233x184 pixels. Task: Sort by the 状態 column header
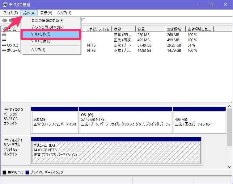[x=124, y=29]
